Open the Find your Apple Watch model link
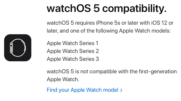181x101 pixels. tap(85, 90)
